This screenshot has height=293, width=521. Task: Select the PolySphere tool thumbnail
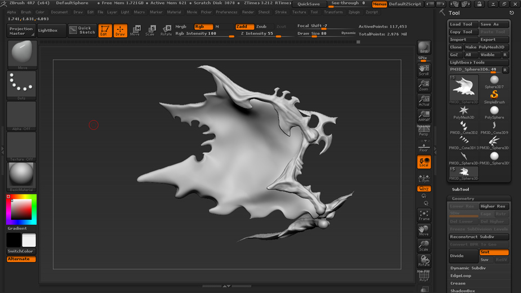(x=494, y=111)
